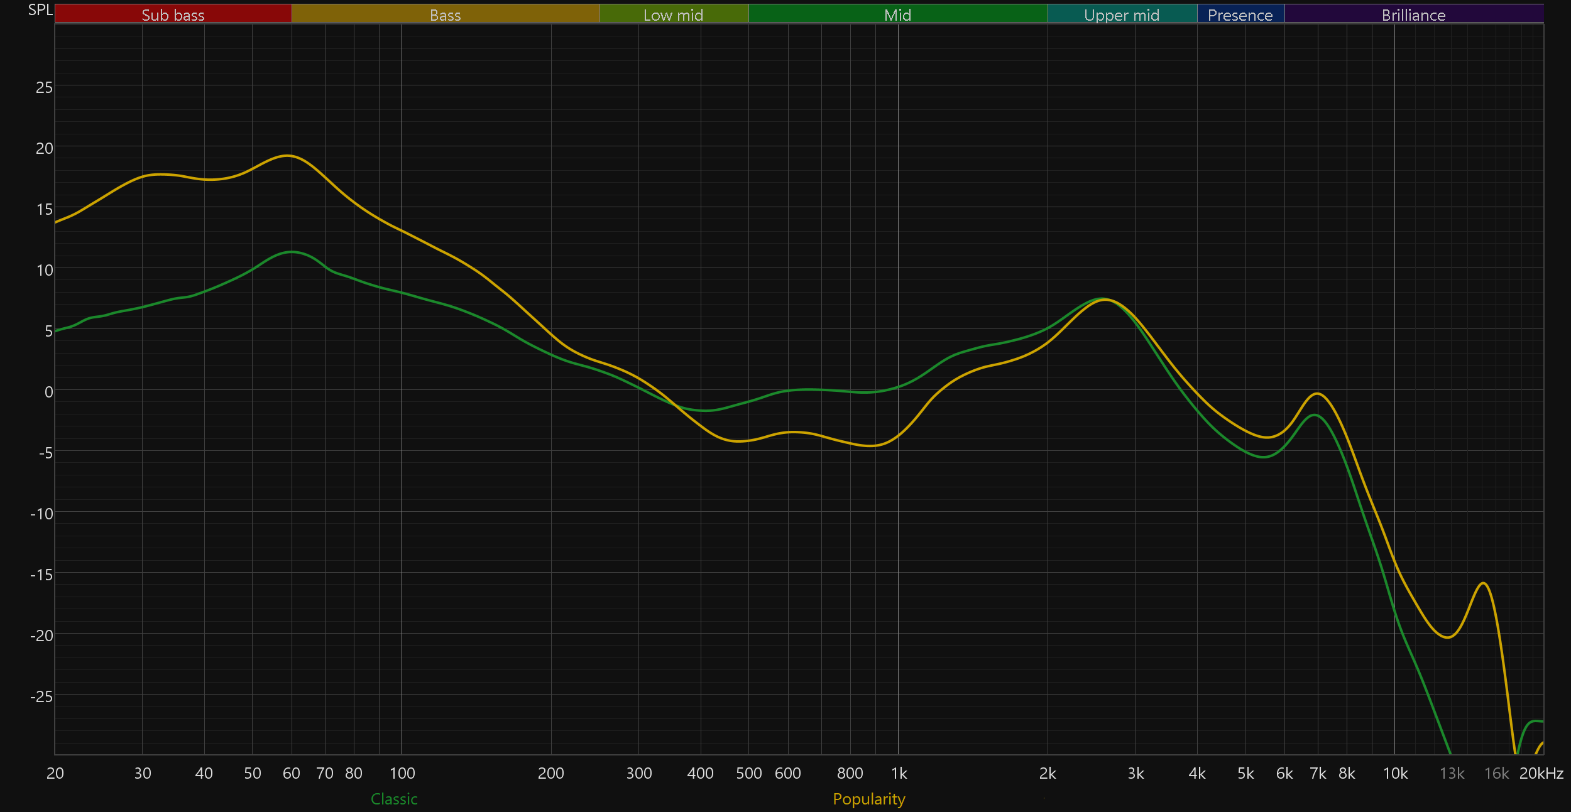Select the Presence band header
Image resolution: width=1571 pixels, height=812 pixels.
coord(1240,14)
